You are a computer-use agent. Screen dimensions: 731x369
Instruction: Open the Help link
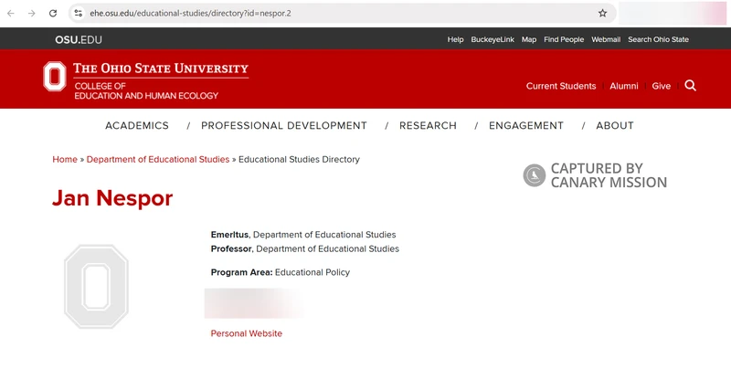click(455, 39)
